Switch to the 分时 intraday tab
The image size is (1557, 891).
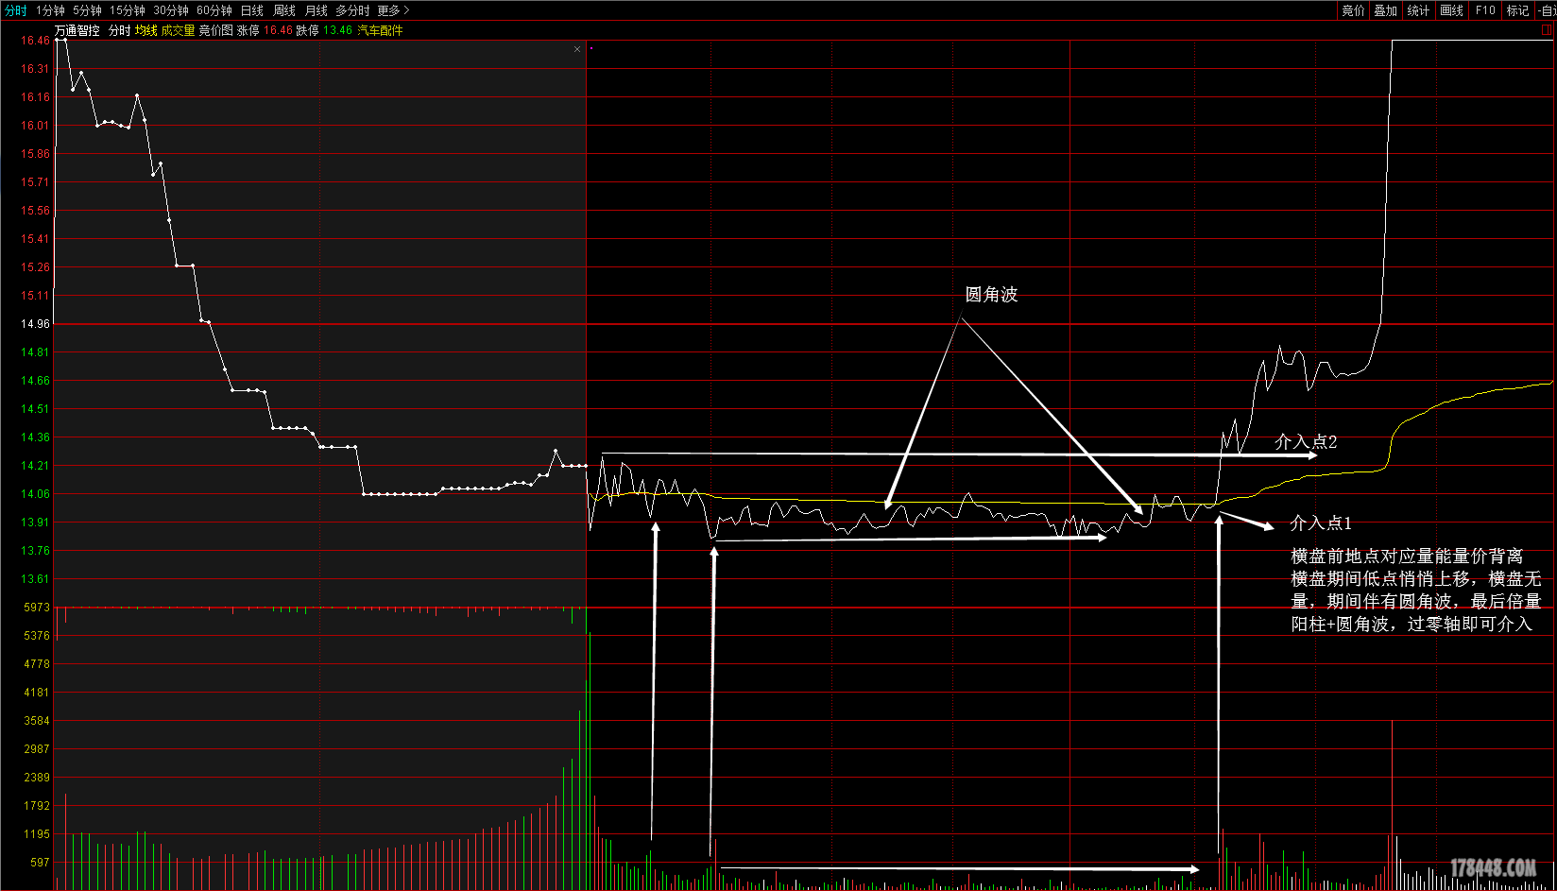pos(16,10)
